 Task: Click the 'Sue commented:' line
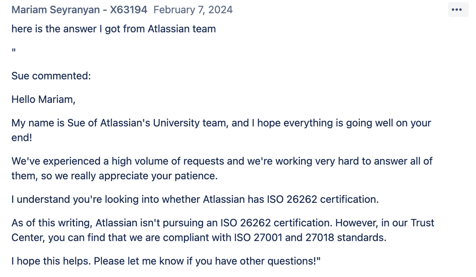click(x=51, y=76)
